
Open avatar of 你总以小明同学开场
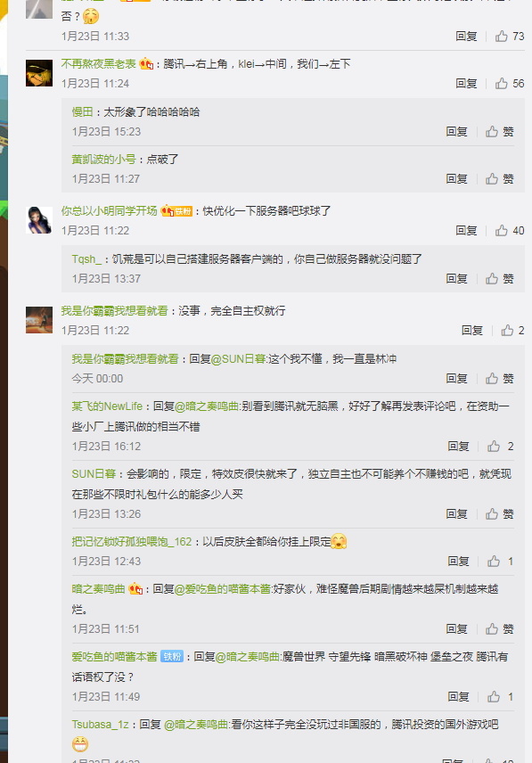point(39,220)
